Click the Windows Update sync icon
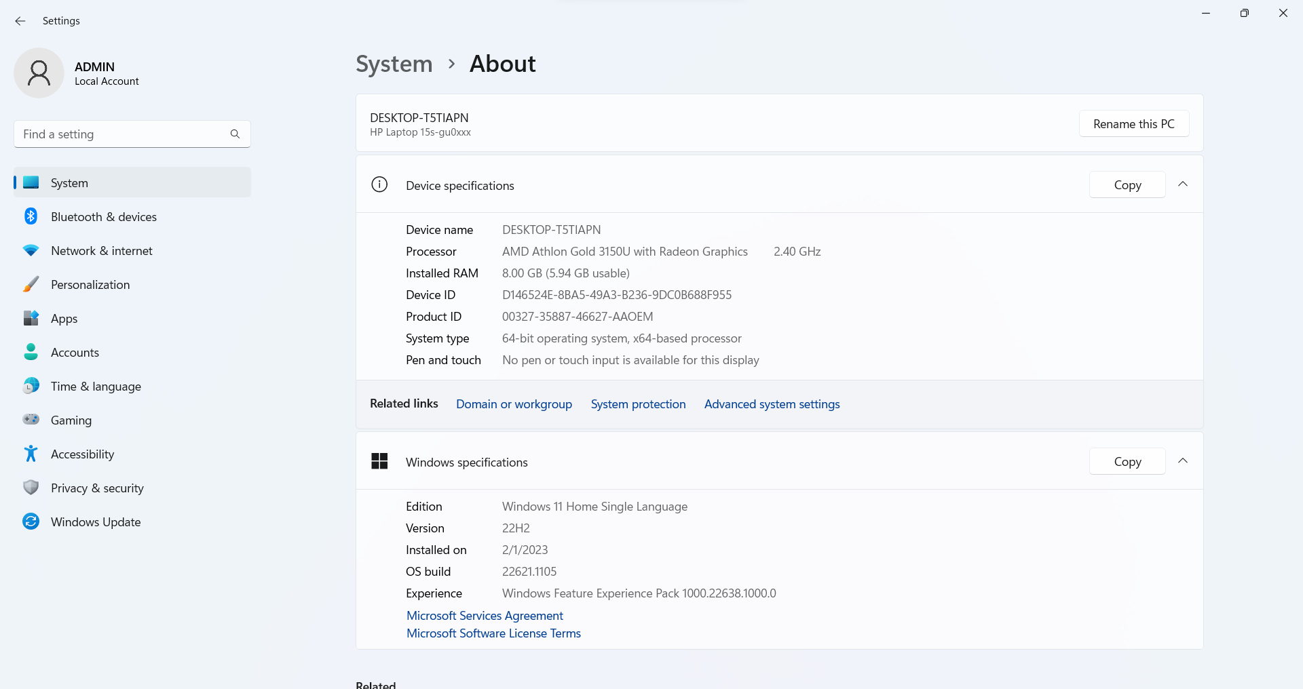 point(31,521)
